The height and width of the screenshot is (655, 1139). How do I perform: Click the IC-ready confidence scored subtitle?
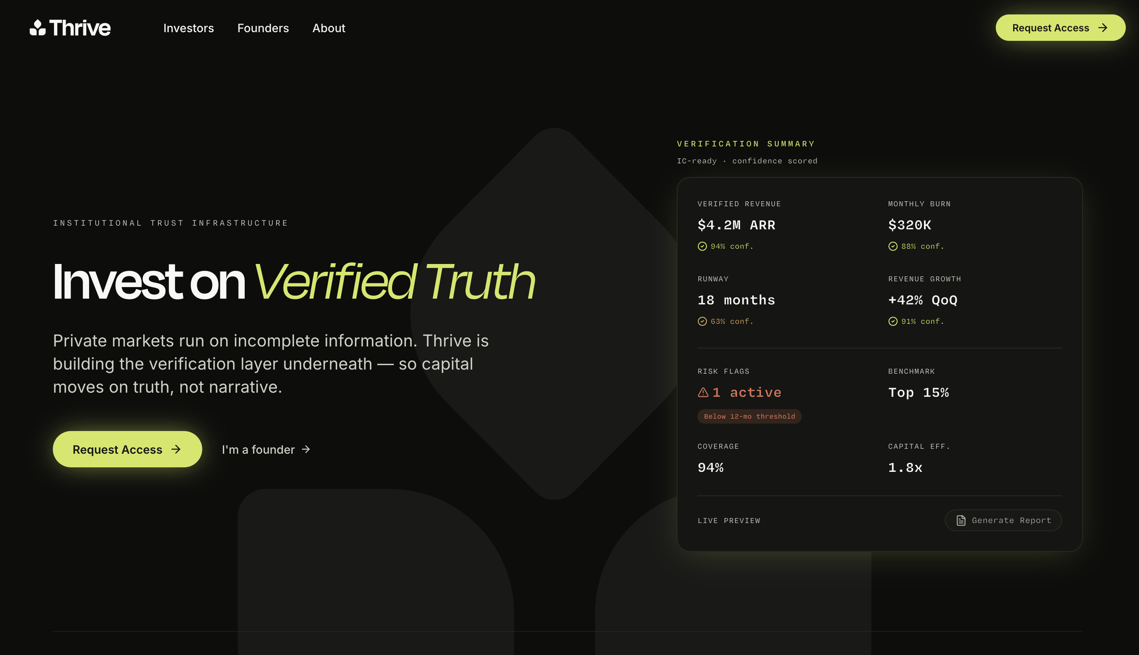(x=747, y=160)
